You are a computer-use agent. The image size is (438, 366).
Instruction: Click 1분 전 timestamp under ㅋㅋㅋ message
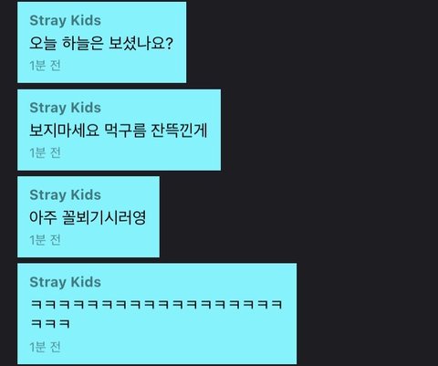coord(45,347)
